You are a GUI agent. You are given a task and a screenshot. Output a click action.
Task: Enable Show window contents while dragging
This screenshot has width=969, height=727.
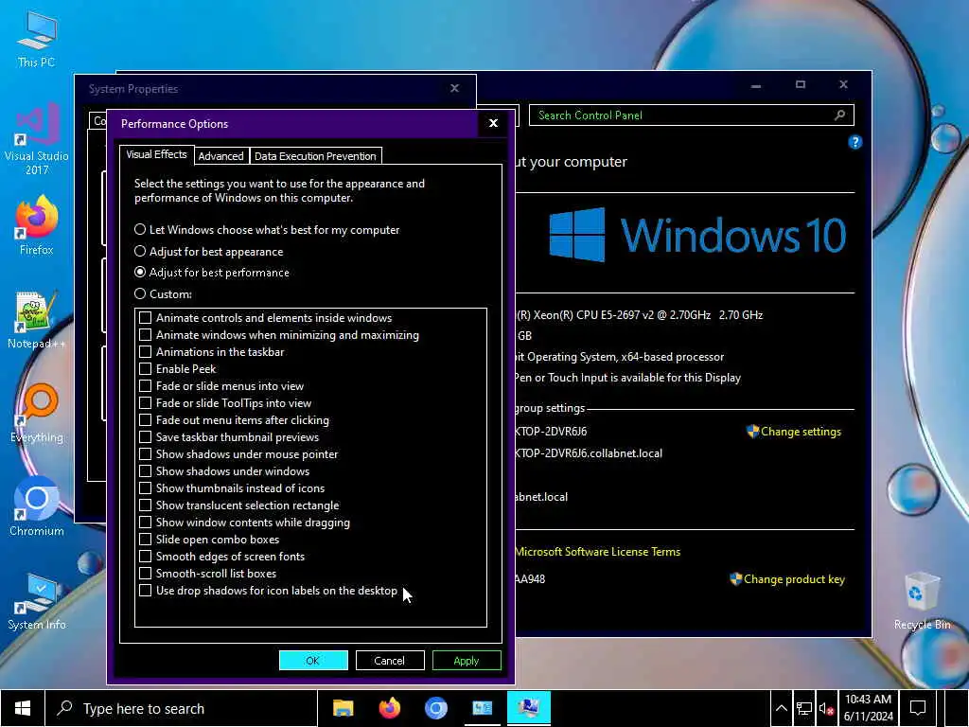pos(145,523)
